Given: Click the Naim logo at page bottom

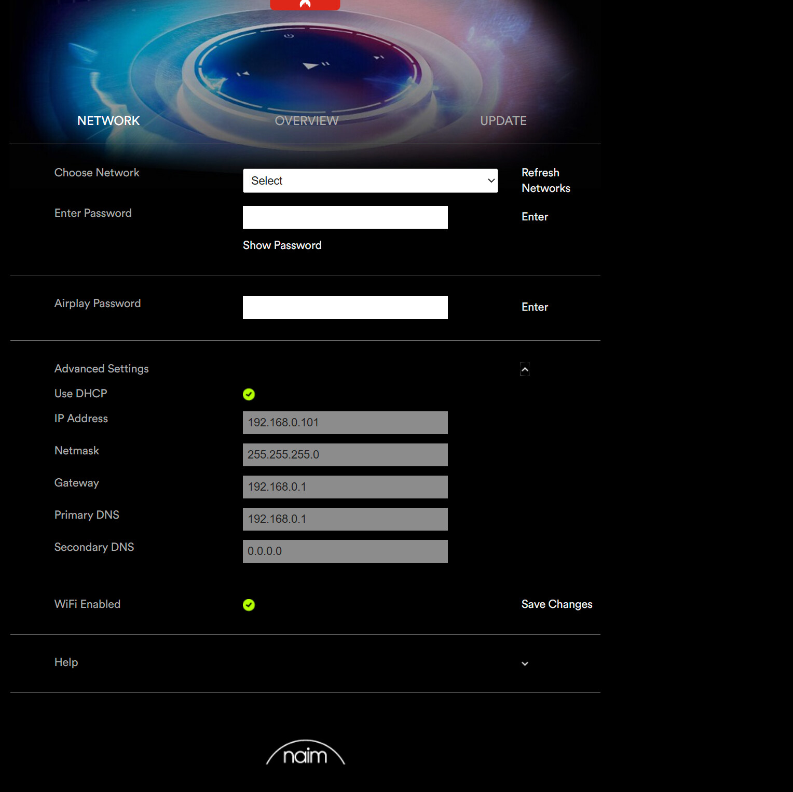Looking at the screenshot, I should tap(305, 754).
